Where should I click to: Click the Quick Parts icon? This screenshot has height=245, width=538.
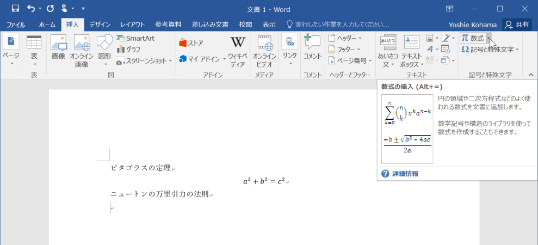point(430,38)
